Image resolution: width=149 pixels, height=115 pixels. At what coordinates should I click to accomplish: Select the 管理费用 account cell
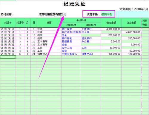(x=71, y=42)
